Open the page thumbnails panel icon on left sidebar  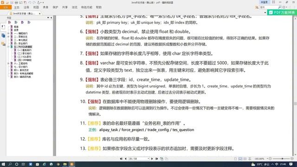(x=3, y=36)
